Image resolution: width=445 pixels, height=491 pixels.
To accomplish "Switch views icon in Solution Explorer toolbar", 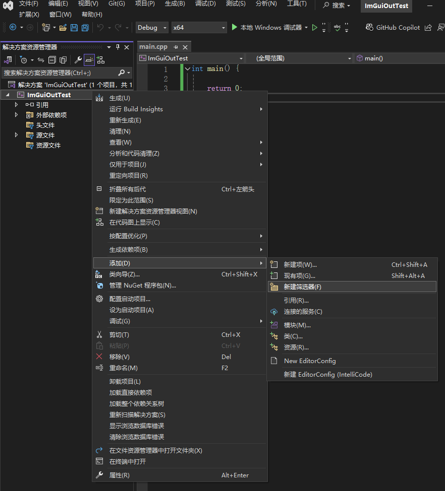I will point(8,60).
